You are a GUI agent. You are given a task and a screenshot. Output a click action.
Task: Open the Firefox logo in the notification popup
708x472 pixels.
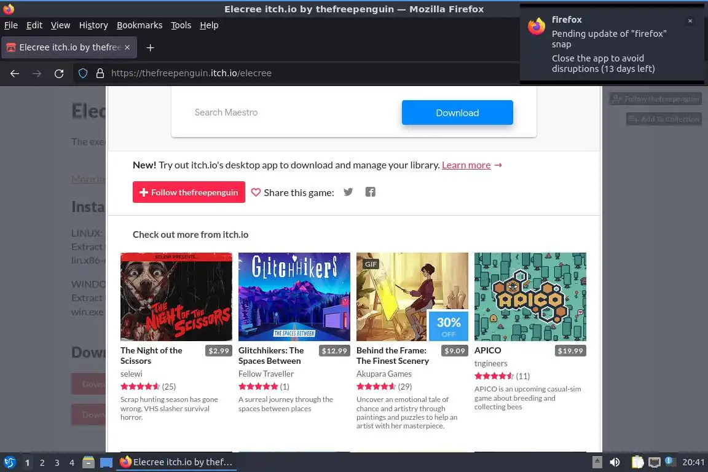pyautogui.click(x=537, y=26)
